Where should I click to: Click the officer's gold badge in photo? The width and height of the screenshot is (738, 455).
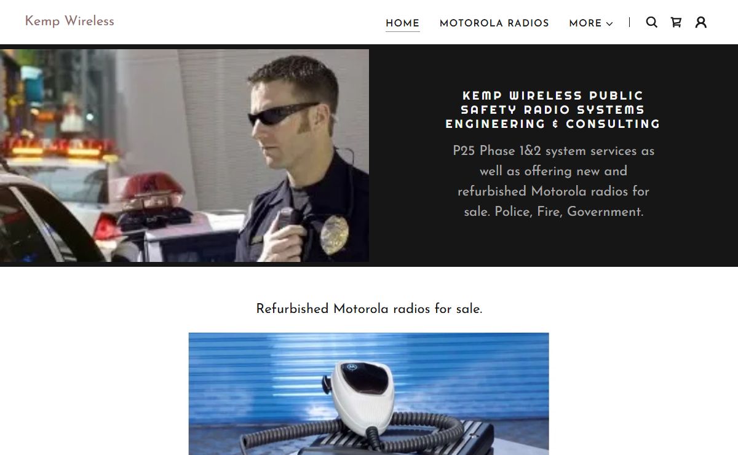(334, 234)
